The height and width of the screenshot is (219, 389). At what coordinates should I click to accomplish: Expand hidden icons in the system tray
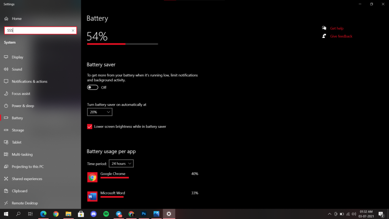pos(329,214)
